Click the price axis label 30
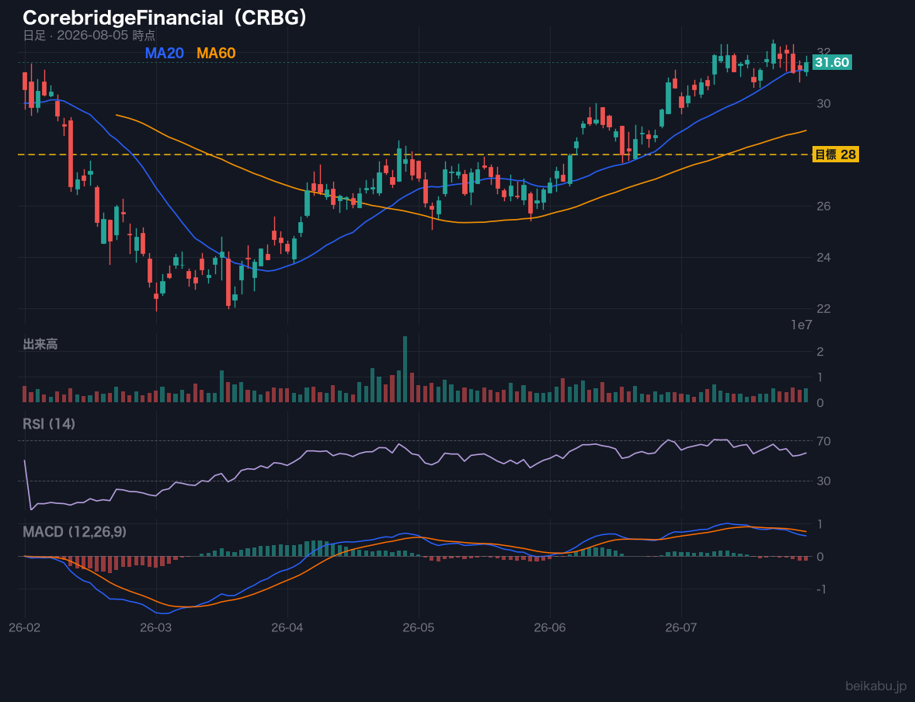This screenshot has width=915, height=702. [823, 104]
